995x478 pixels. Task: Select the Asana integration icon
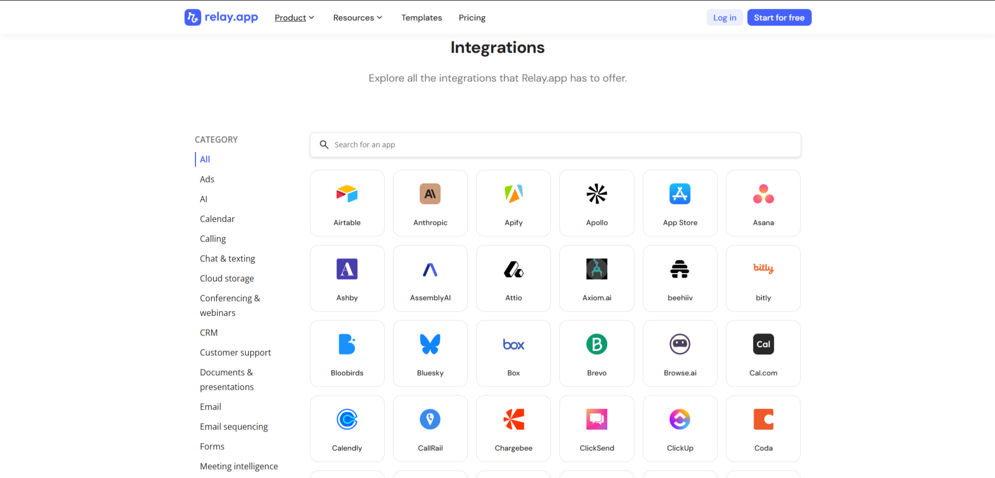point(763,194)
